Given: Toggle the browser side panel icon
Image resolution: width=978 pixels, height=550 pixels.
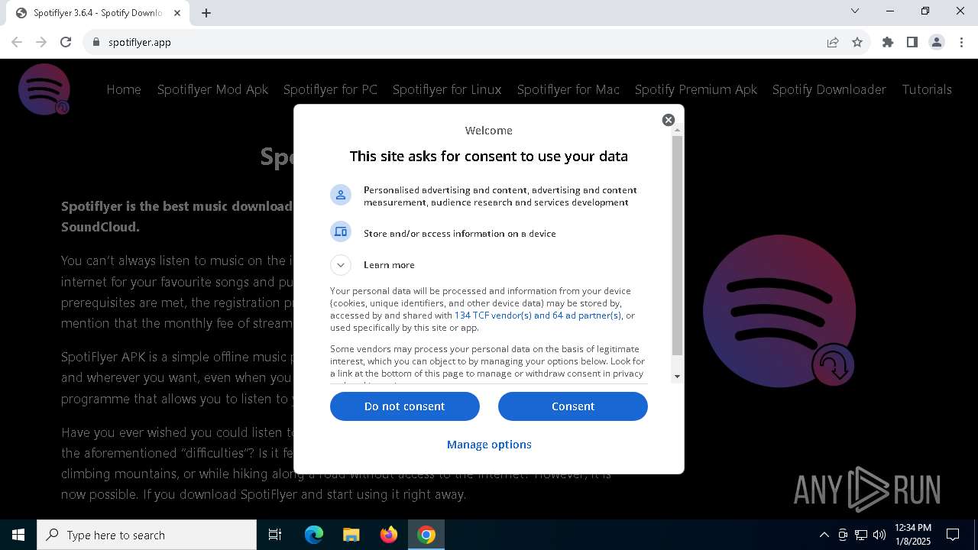Looking at the screenshot, I should click(912, 42).
